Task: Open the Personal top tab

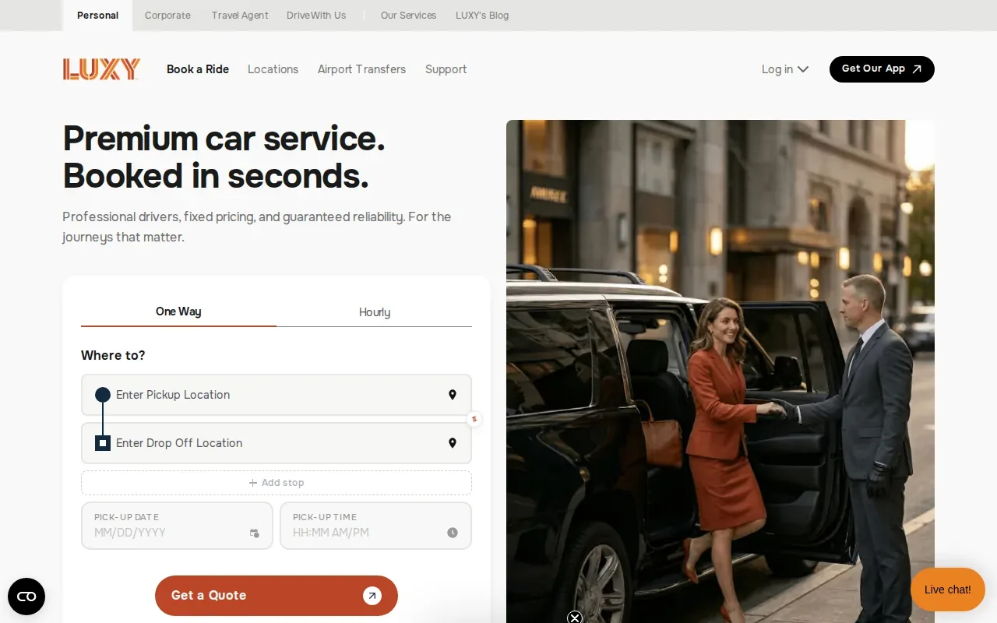Action: 97,16
